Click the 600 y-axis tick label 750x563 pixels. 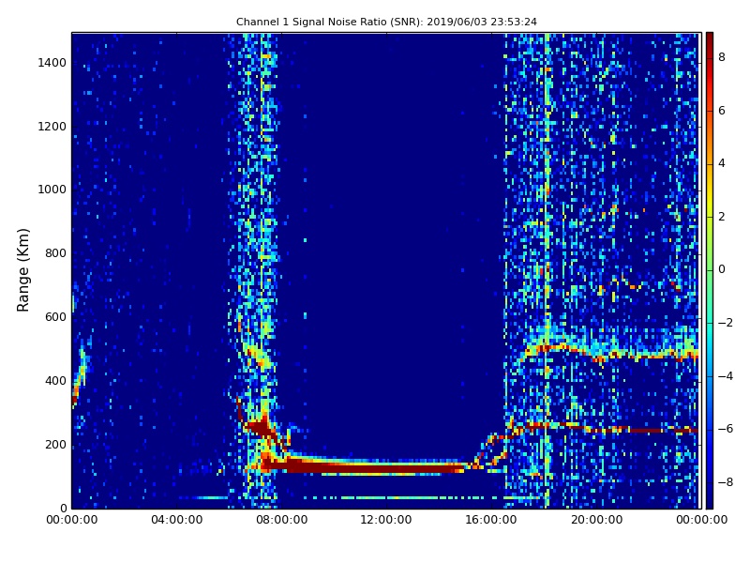tap(55, 317)
